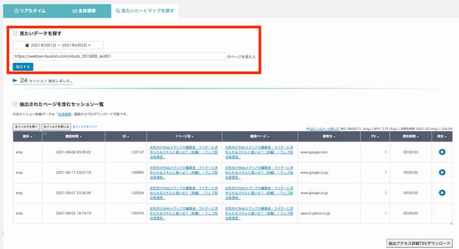Open the ID column filter dropdown

pyautogui.click(x=126, y=136)
